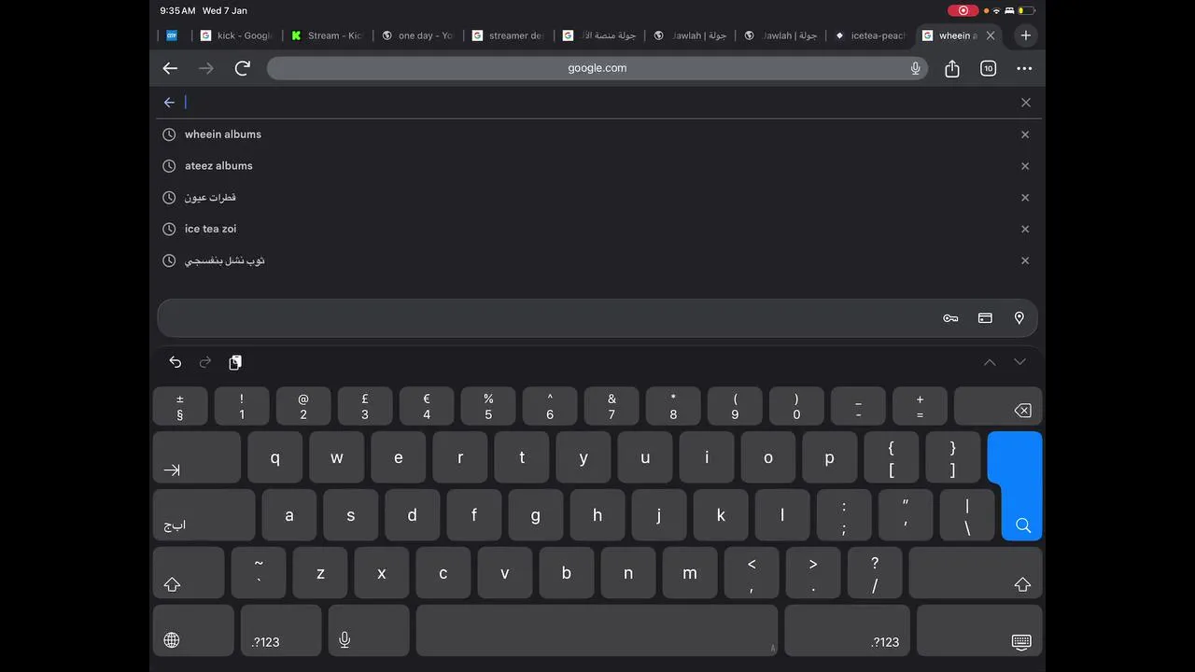Toggle the left Shift key
The height and width of the screenshot is (672, 1195).
(189, 573)
